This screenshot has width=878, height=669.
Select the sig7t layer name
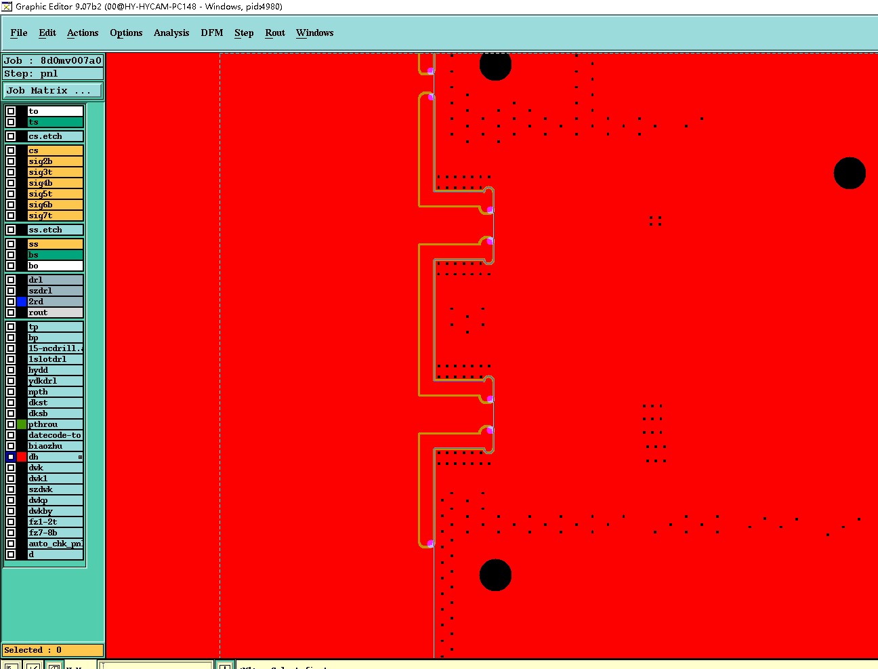pos(56,216)
